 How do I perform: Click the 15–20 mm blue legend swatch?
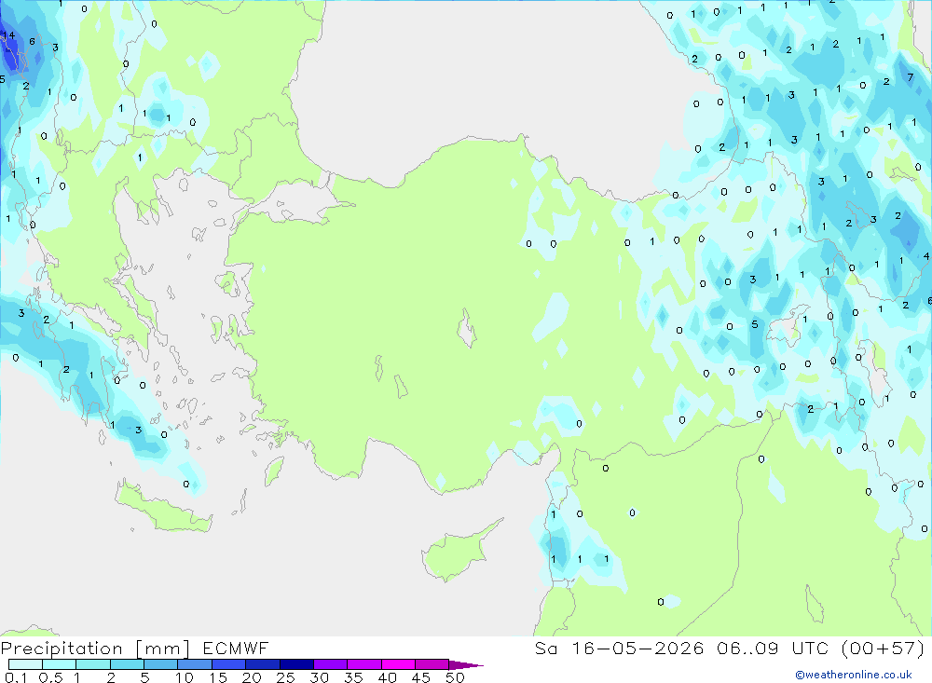pos(229,664)
